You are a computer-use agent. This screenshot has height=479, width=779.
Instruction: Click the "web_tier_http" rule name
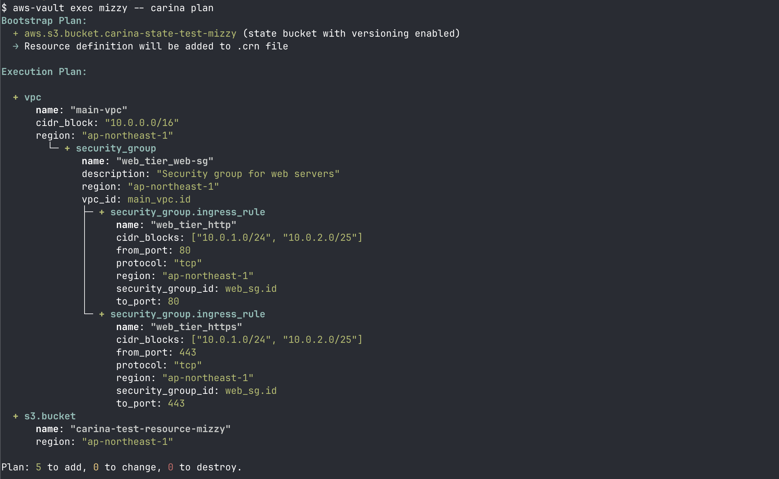(193, 225)
